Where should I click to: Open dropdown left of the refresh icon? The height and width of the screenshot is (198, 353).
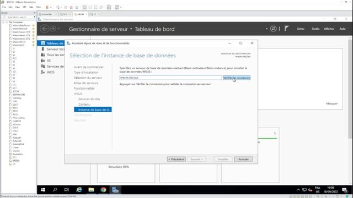click(266, 29)
